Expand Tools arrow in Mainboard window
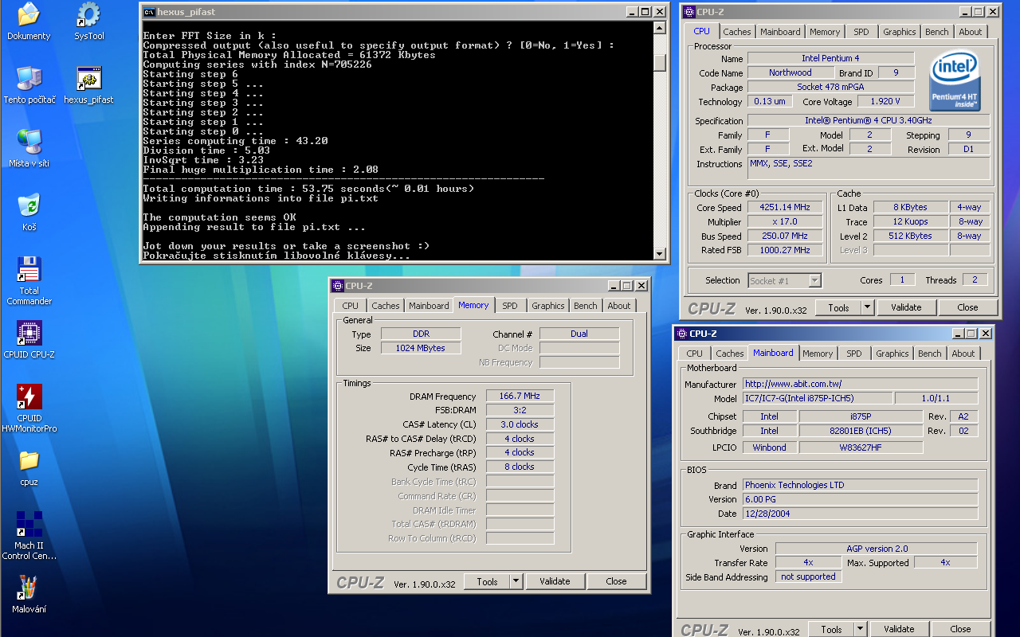The image size is (1020, 637). [861, 629]
